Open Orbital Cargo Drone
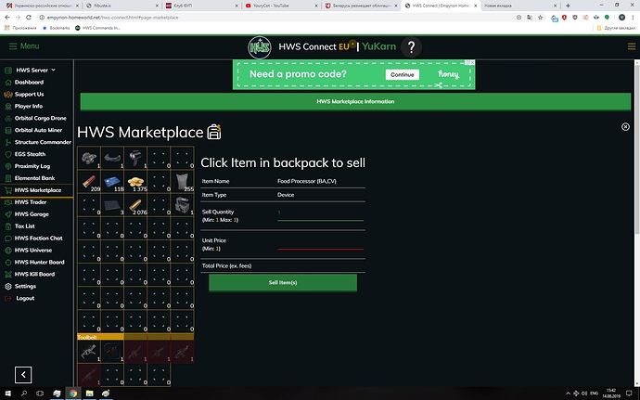640x400 pixels. click(41, 118)
